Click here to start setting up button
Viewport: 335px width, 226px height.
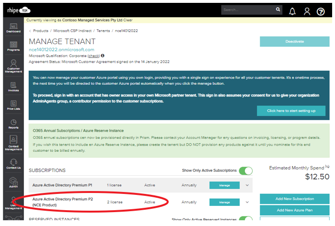click(x=291, y=111)
